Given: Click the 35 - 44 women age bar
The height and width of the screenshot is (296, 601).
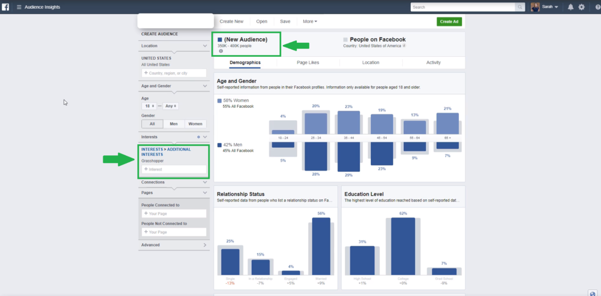Looking at the screenshot, I should click(x=349, y=123).
